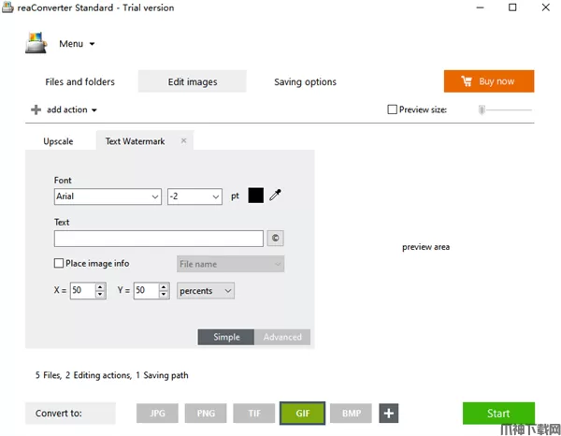
Task: Click the plus icon to add output format
Action: click(389, 413)
